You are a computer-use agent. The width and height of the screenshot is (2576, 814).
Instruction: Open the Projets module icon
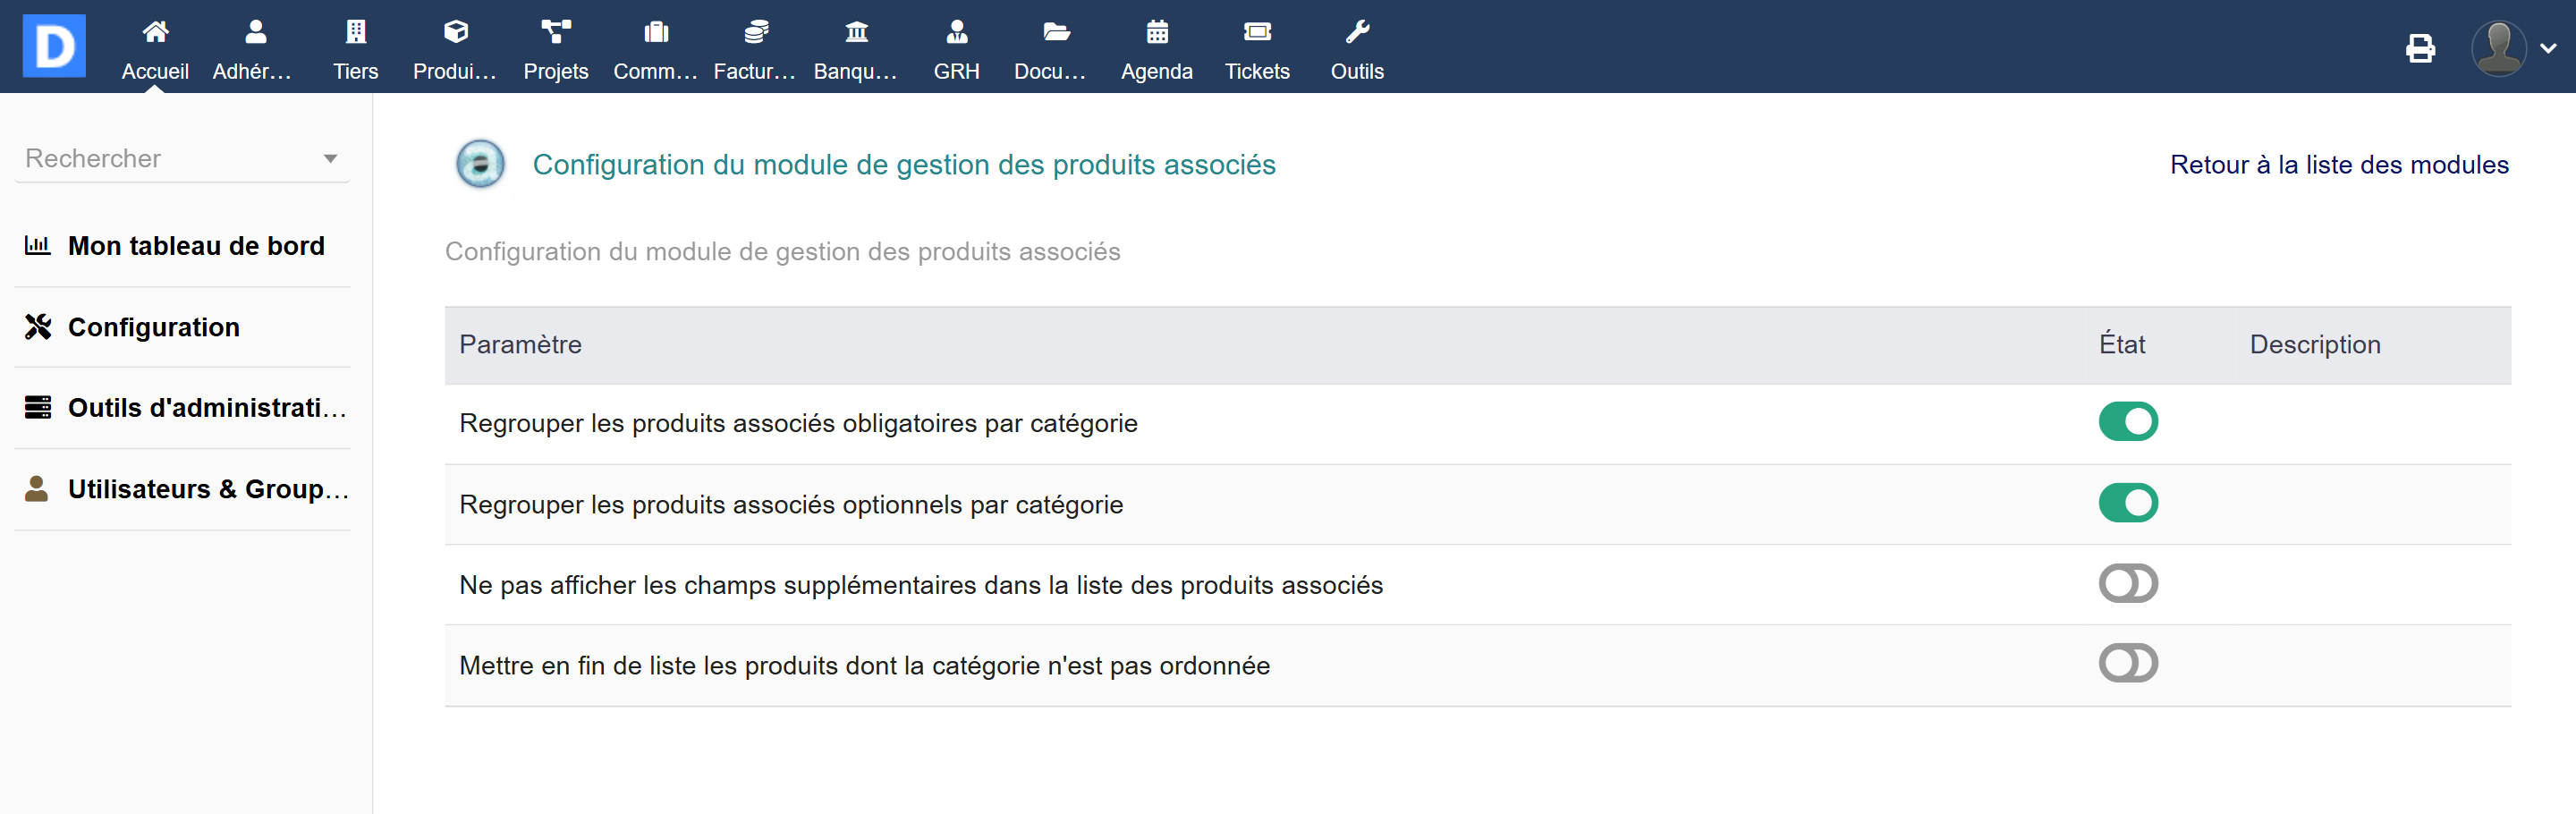(555, 32)
